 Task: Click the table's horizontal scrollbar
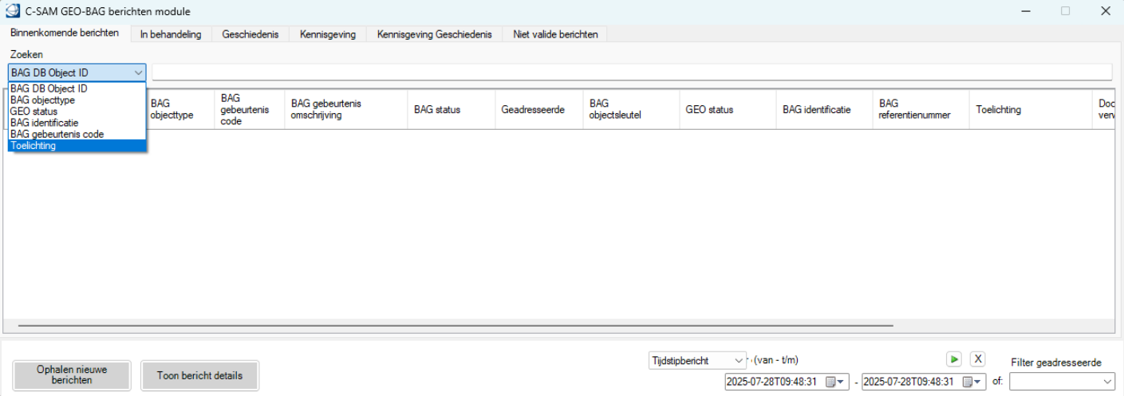click(x=456, y=325)
